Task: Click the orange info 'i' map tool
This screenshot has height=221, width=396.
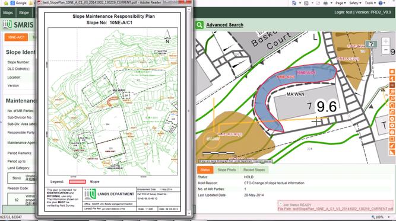Action: 392,132
